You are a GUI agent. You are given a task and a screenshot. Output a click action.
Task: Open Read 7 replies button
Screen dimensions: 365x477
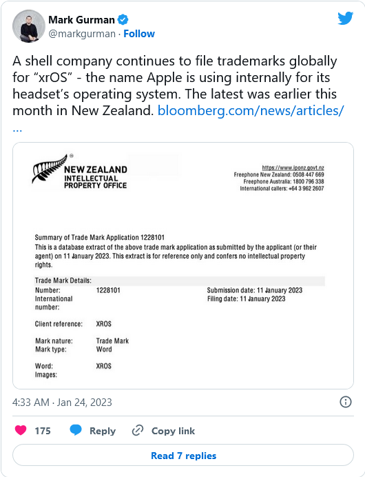pos(183,455)
